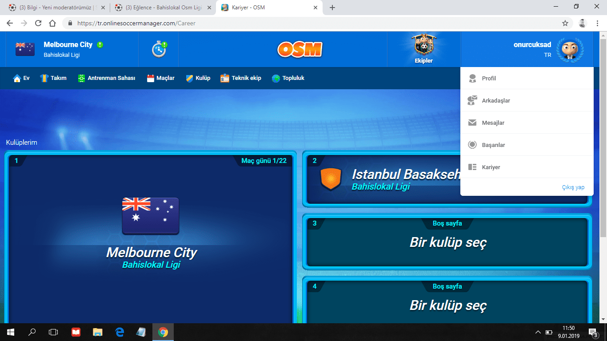Click Melbourne City name in header

tap(68, 44)
